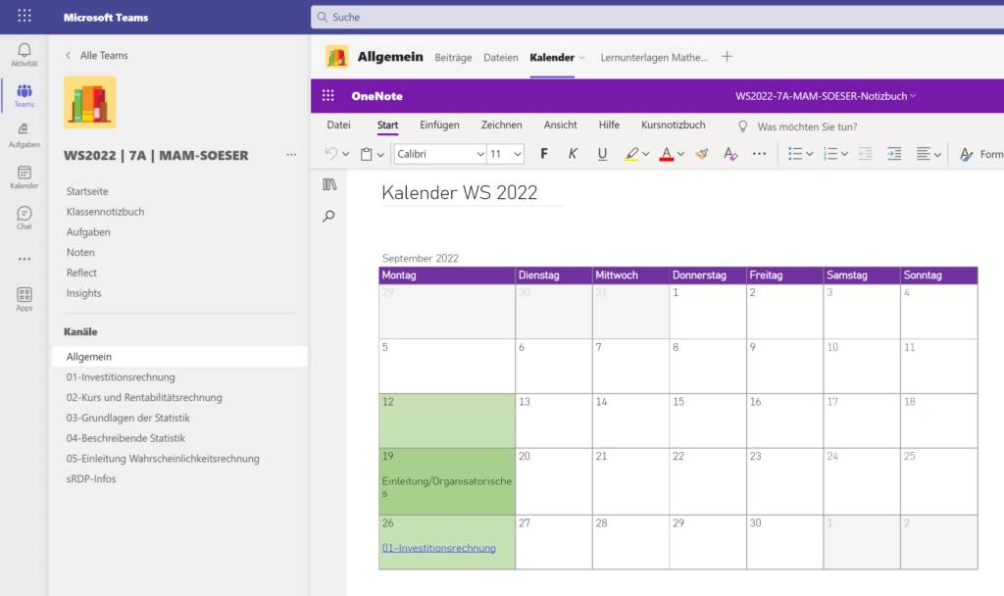Select the format painter tool
The image size is (1004, 596).
click(x=702, y=154)
